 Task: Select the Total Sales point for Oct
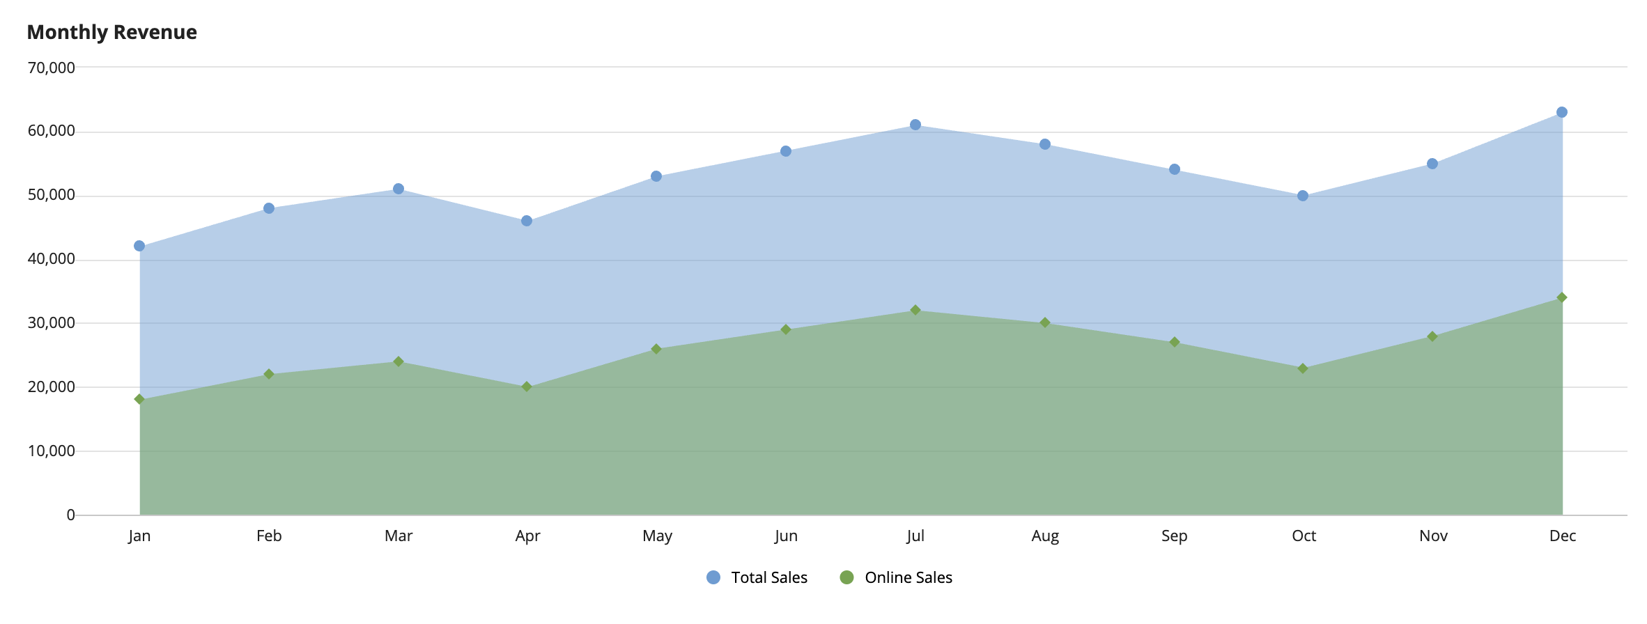point(1303,196)
